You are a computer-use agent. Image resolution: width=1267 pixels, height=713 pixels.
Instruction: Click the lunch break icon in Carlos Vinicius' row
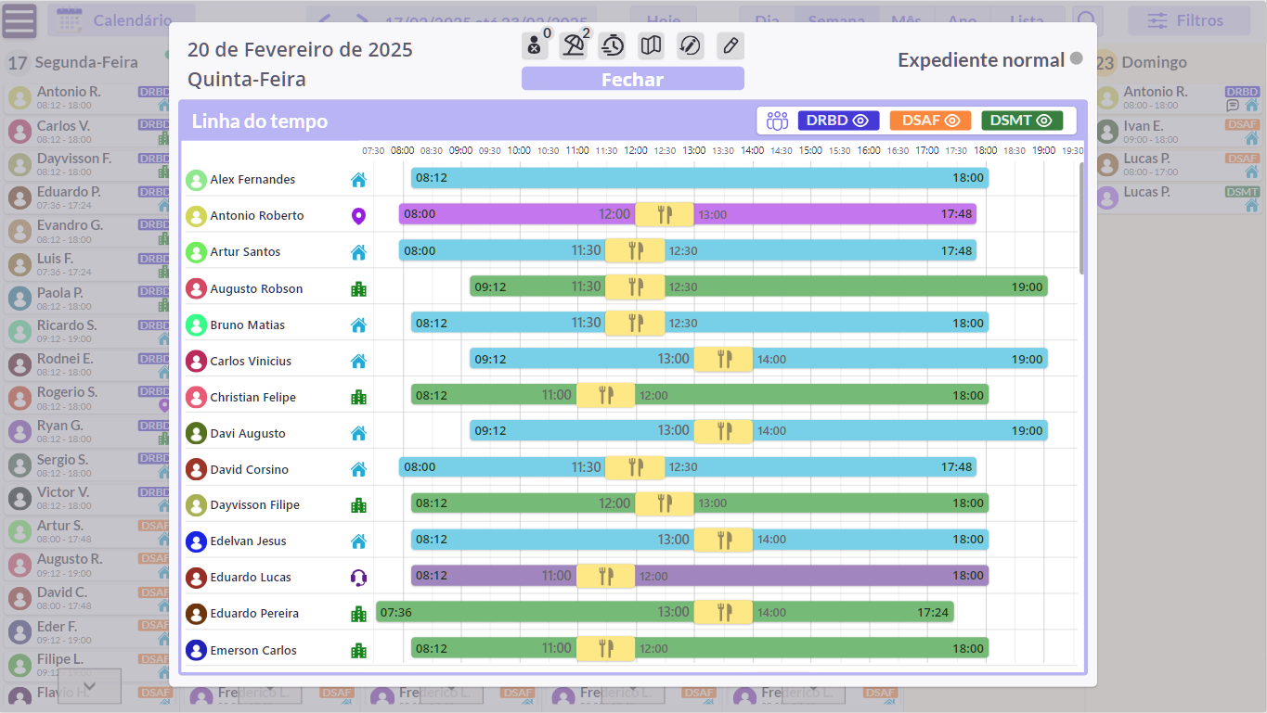click(723, 359)
